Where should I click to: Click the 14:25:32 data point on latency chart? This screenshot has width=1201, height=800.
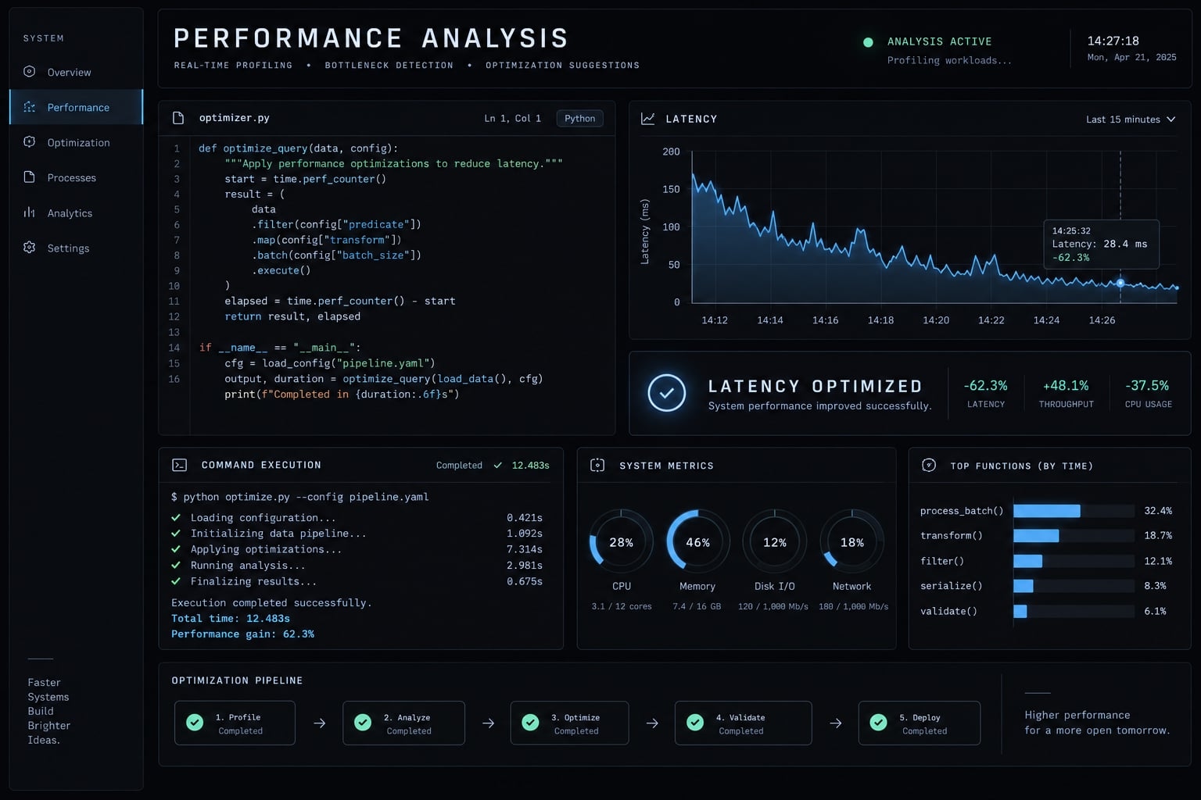[1120, 283]
